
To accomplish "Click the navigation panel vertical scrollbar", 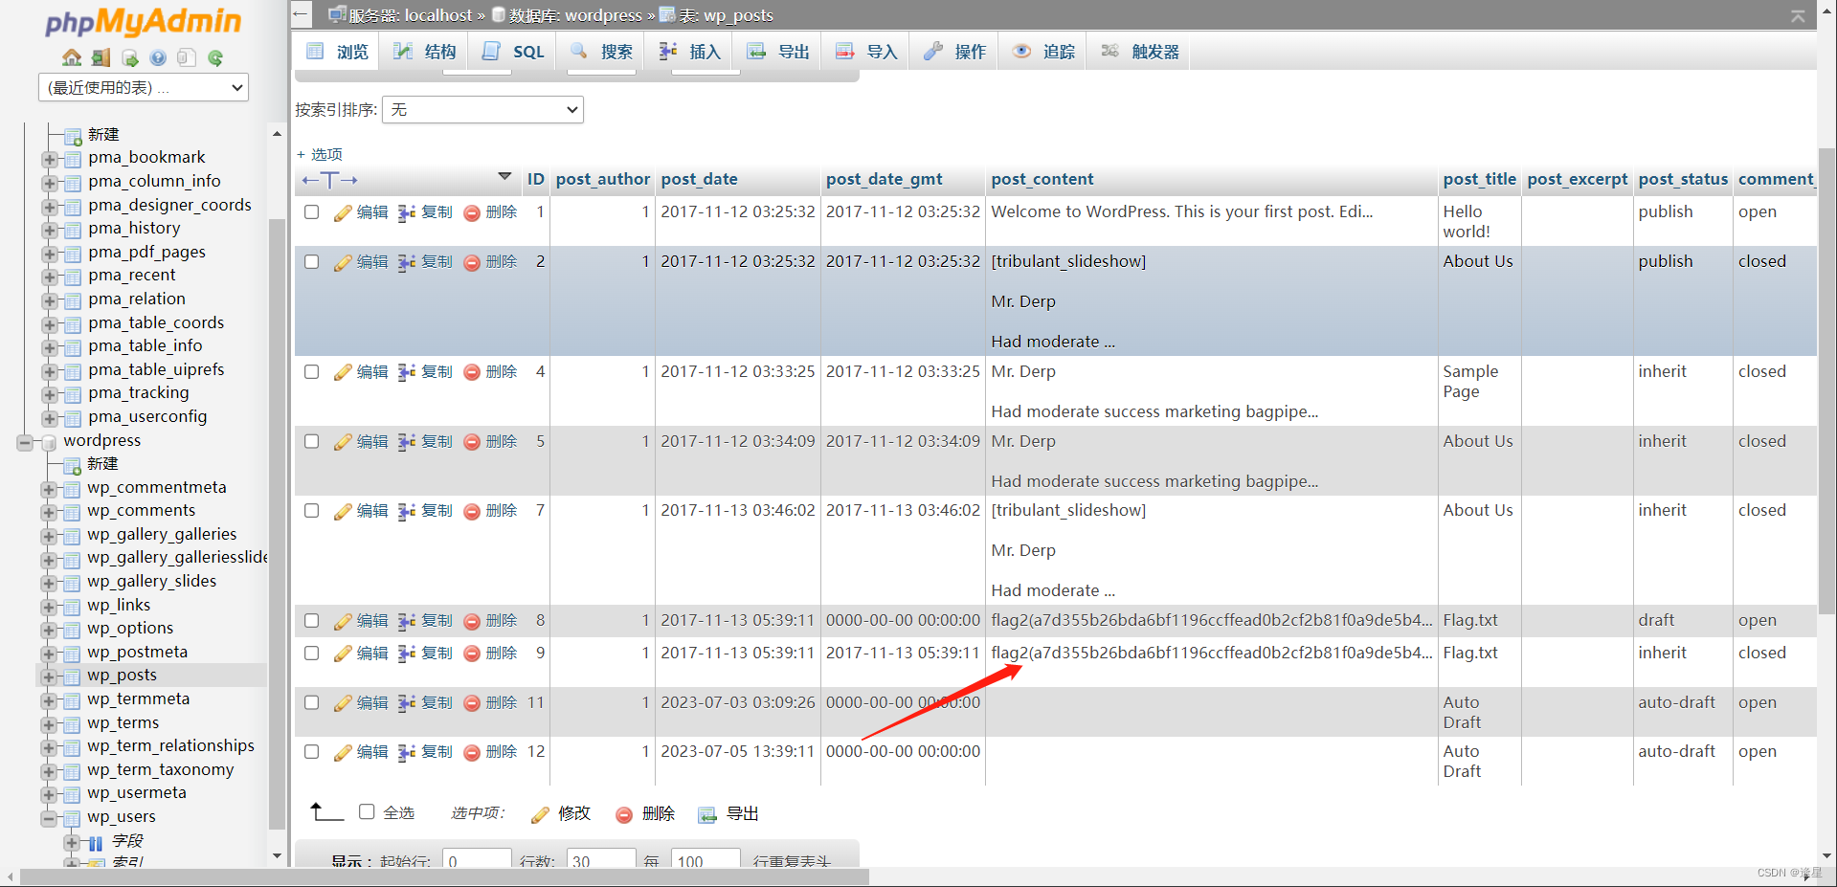I will 277,524.
